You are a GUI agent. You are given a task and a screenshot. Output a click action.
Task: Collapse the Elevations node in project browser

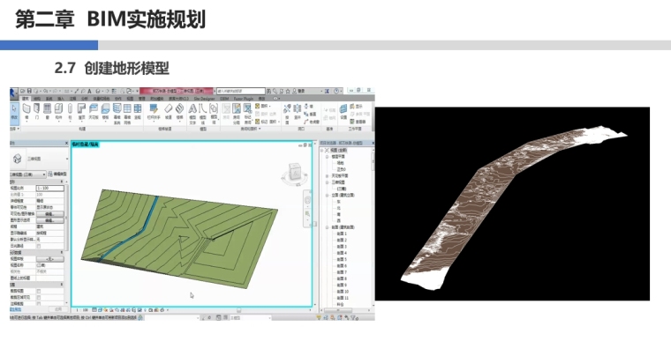328,196
